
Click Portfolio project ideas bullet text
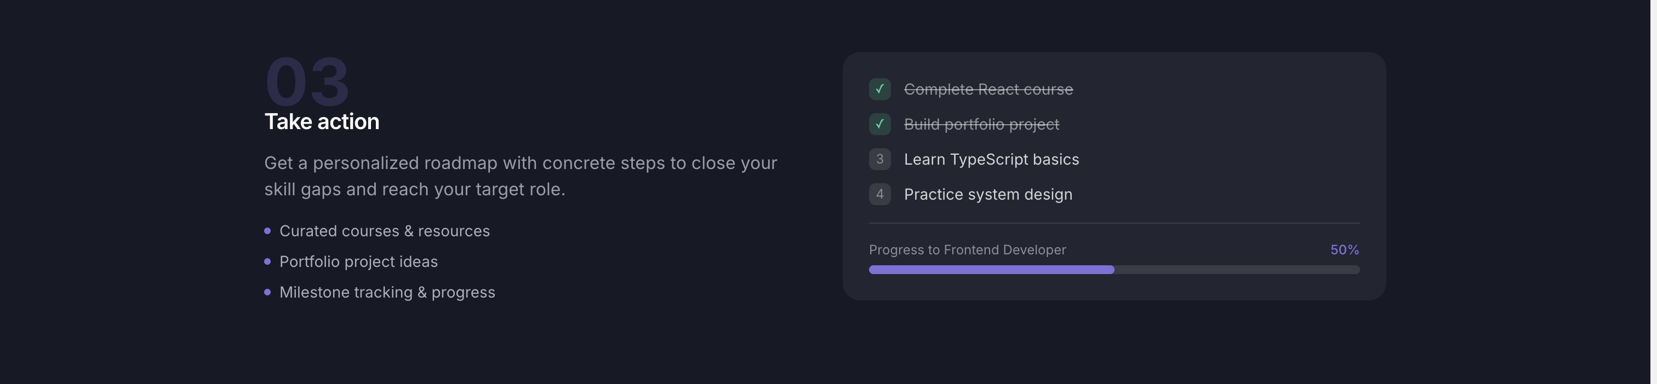point(358,261)
